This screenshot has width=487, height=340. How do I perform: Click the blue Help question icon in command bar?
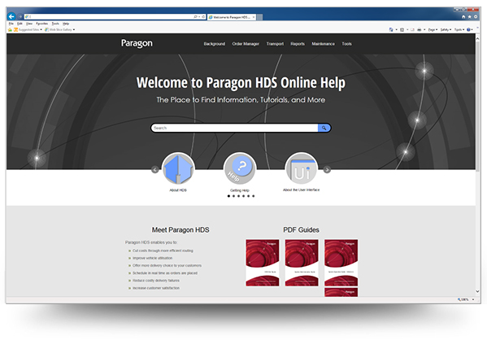(468, 29)
